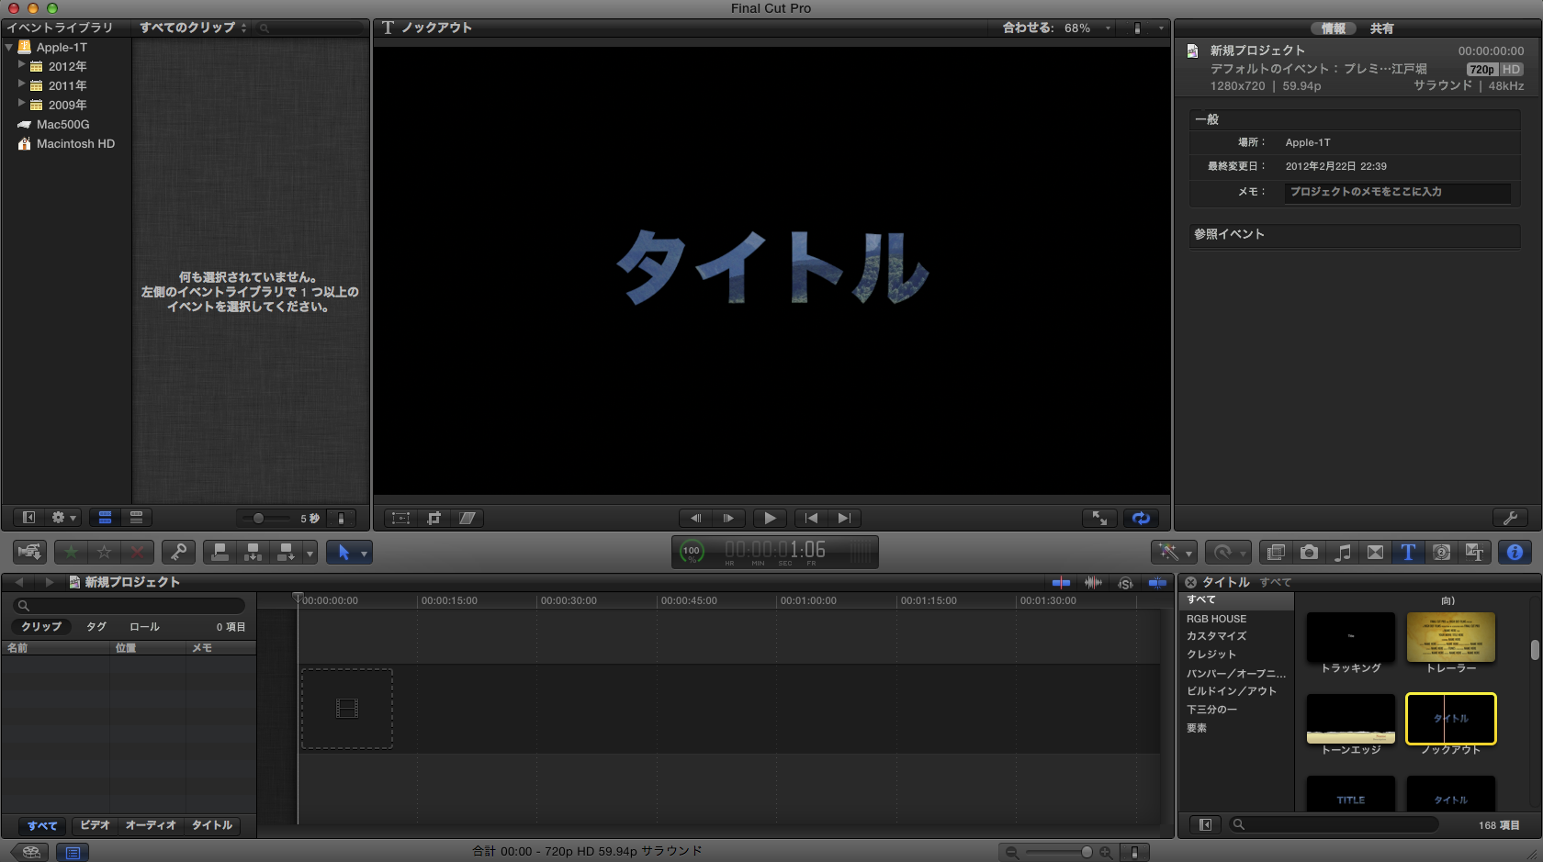Open the edit options dropdown arrow
Viewport: 1543px width, 862px height.
310,553
